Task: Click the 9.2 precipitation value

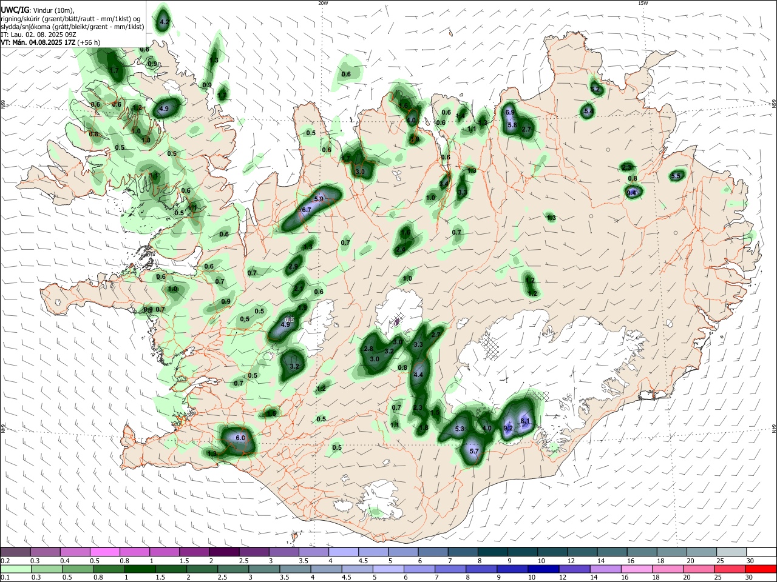Action: (x=509, y=429)
